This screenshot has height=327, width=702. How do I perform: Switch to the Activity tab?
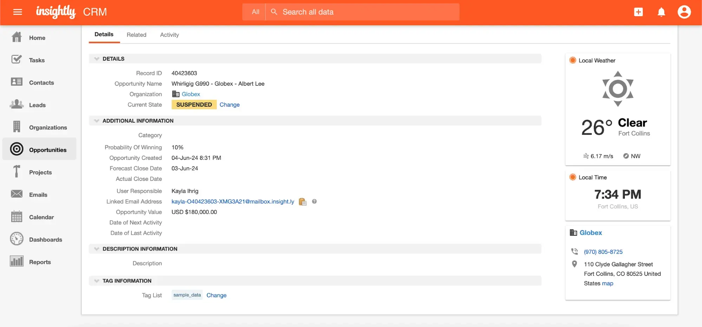tap(169, 35)
